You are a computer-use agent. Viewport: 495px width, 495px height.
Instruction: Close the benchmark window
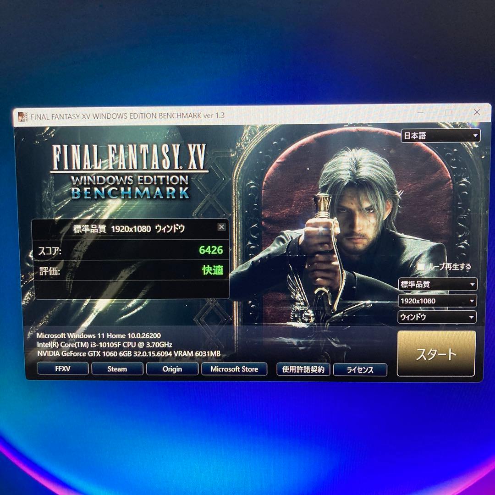477,112
